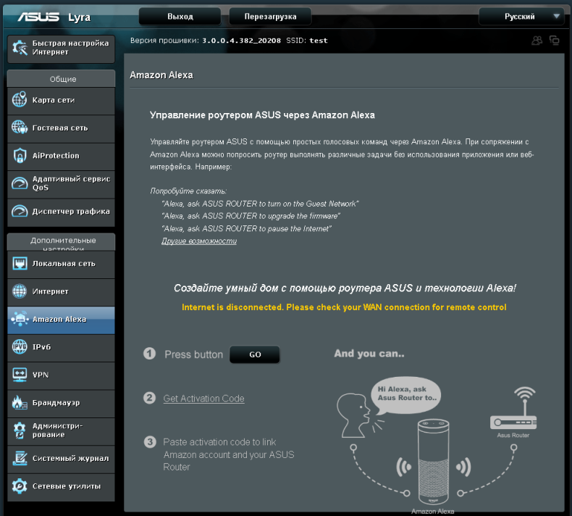The image size is (572, 516).
Task: Click the Перезагрузка reboot button
Action: point(270,17)
